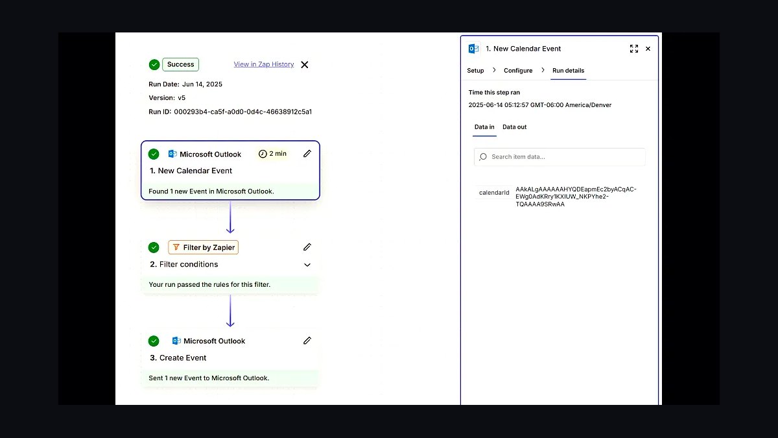Close the run details summary with the X

(305, 64)
